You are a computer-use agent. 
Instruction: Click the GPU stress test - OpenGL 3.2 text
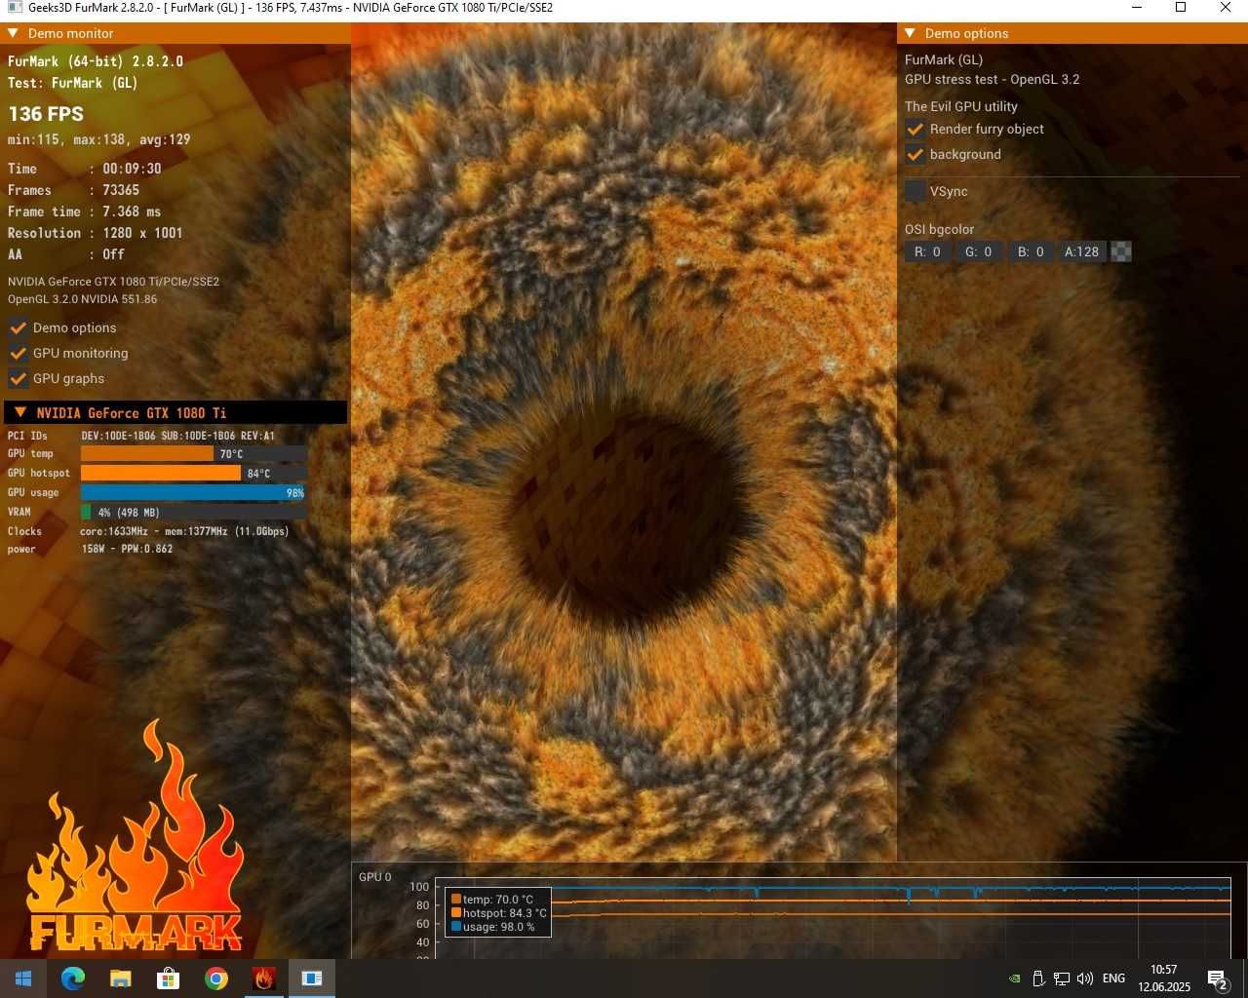[992, 80]
